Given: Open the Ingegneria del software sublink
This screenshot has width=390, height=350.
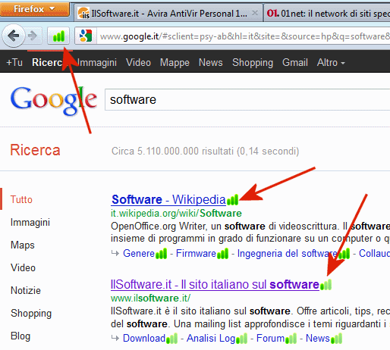Looking at the screenshot, I should pyautogui.click(x=288, y=253).
